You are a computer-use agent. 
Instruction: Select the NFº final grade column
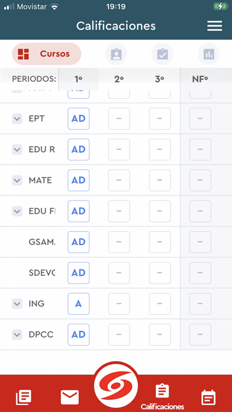coord(200,79)
